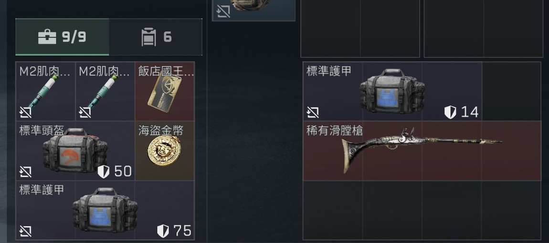Select the second M2肌肉 injector item
The width and height of the screenshot is (549, 243).
click(x=105, y=91)
